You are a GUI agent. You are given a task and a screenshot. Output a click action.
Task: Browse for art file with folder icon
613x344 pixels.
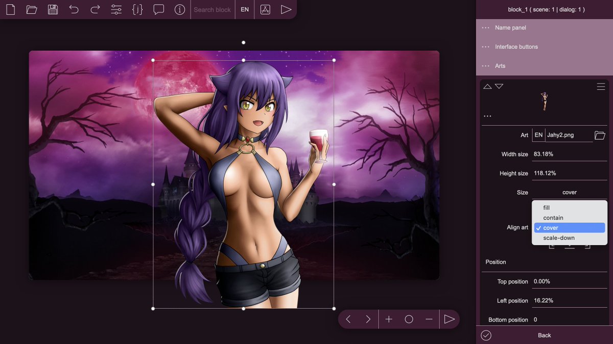point(600,135)
